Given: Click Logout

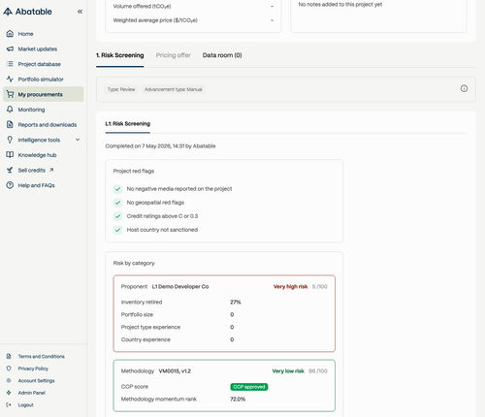Looking at the screenshot, I should [26, 404].
